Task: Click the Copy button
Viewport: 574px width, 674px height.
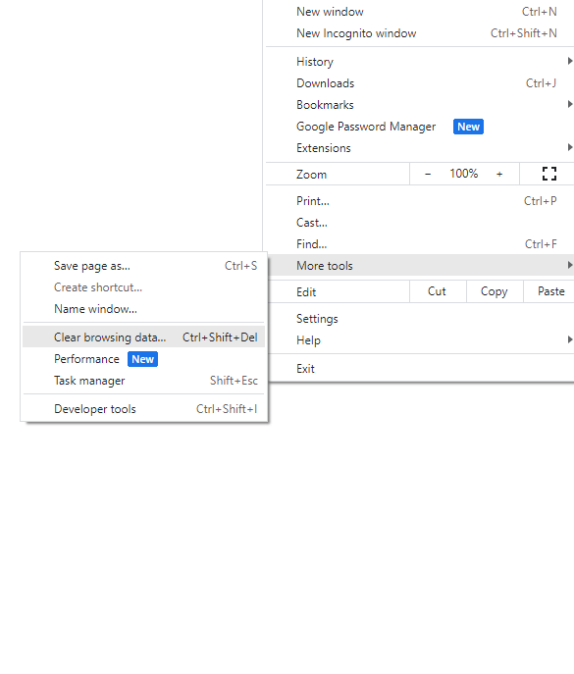Action: (495, 291)
